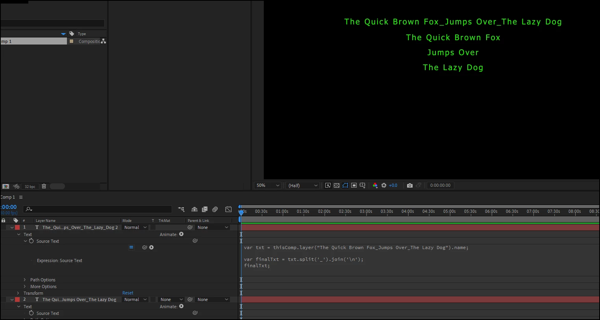Viewport: 600px width, 320px height.
Task: Expand More Options of layer 1
Action: (25, 287)
